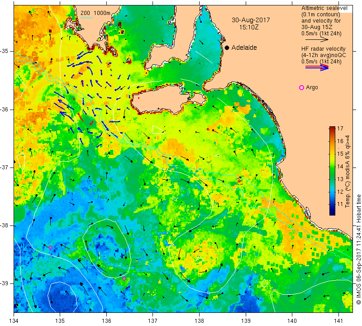Click longitude axis label '138'
362x326 pixels.
[199, 321]
